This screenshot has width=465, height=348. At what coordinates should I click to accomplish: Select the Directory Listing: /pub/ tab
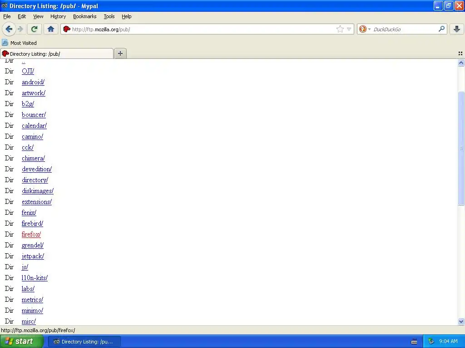[57, 53]
